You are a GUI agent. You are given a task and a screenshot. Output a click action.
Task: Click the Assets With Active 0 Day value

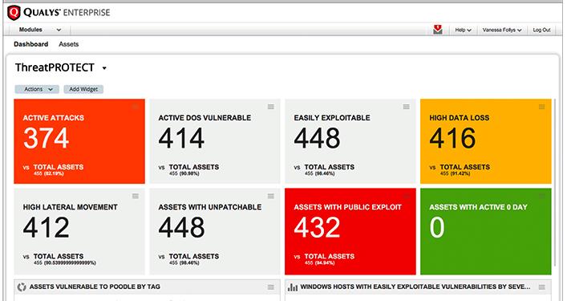[x=437, y=228]
